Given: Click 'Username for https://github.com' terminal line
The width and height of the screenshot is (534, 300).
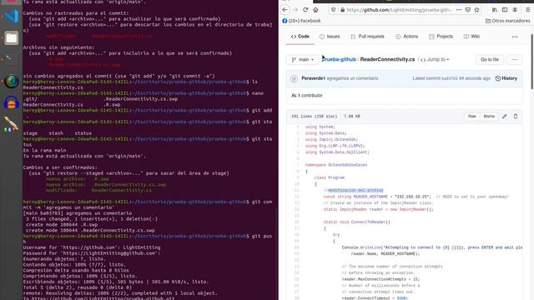Looking at the screenshot, I should tap(92, 247).
